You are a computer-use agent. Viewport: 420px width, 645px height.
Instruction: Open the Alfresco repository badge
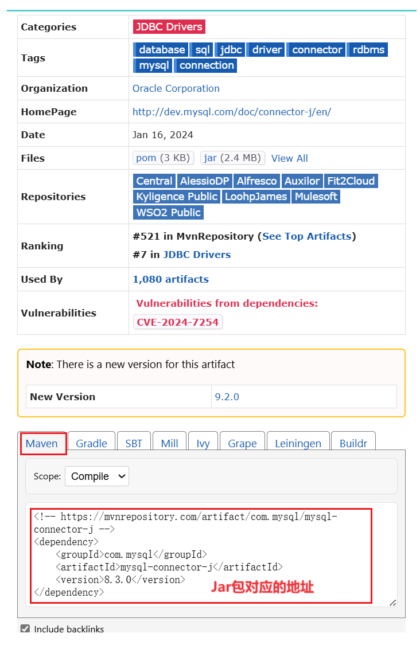click(x=256, y=181)
